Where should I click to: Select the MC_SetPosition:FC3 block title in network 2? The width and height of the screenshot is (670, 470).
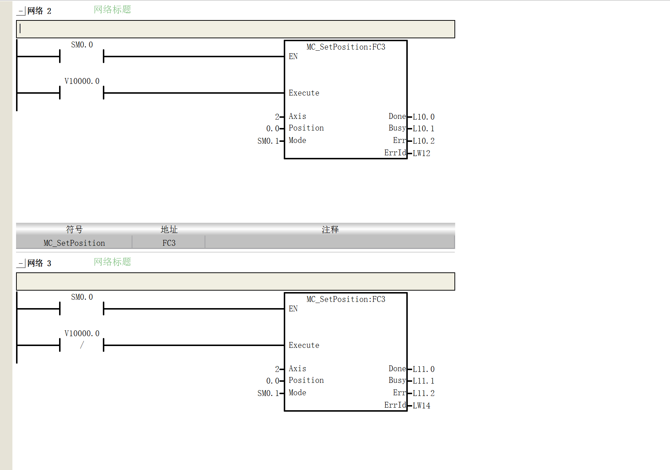pyautogui.click(x=346, y=47)
